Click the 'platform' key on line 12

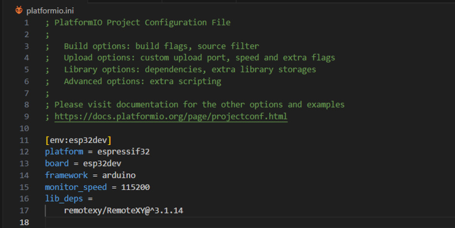pyautogui.click(x=64, y=152)
